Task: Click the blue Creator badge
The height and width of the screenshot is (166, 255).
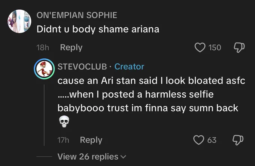Action: tap(129, 67)
